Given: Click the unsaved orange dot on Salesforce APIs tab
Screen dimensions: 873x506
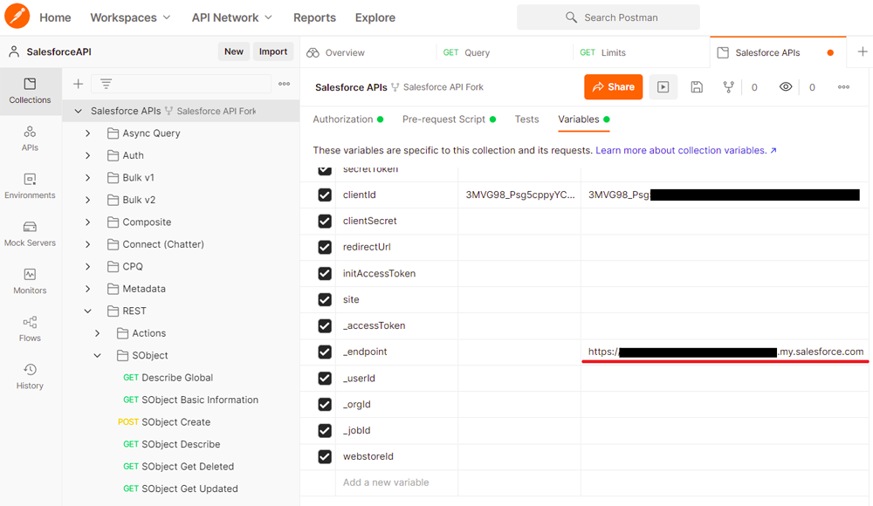Looking at the screenshot, I should click(830, 53).
